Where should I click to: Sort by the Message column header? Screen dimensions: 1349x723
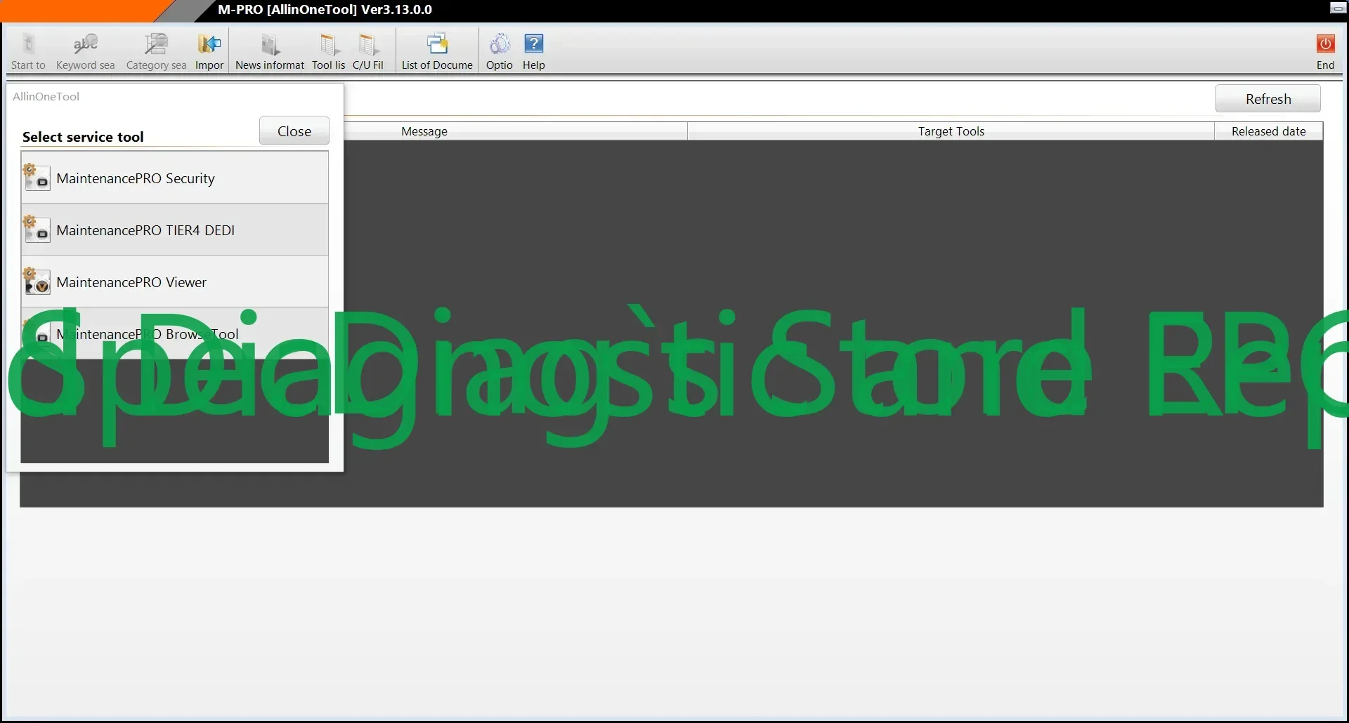pos(424,131)
